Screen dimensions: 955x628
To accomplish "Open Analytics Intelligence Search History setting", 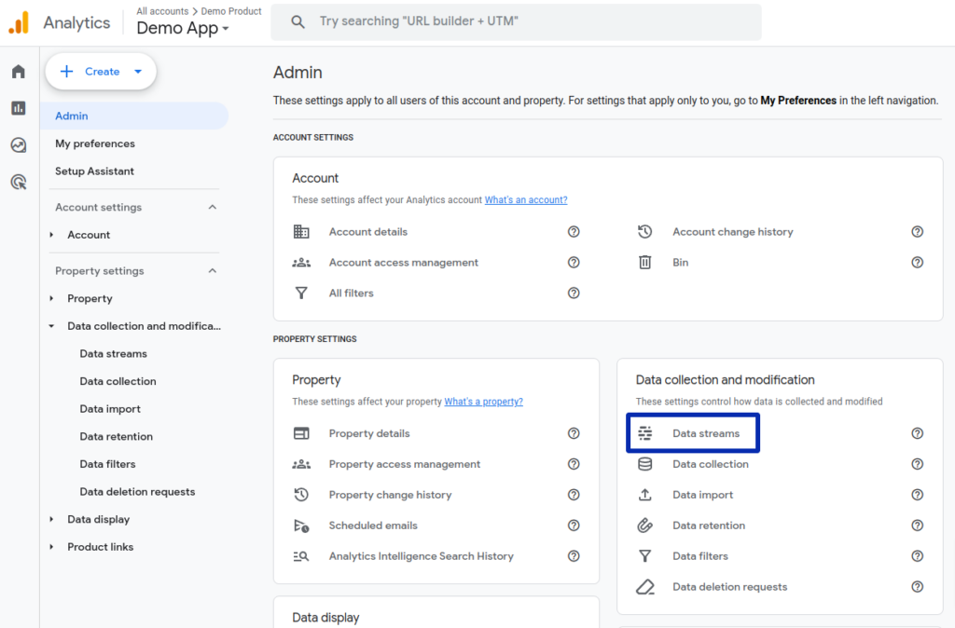I will pos(422,556).
